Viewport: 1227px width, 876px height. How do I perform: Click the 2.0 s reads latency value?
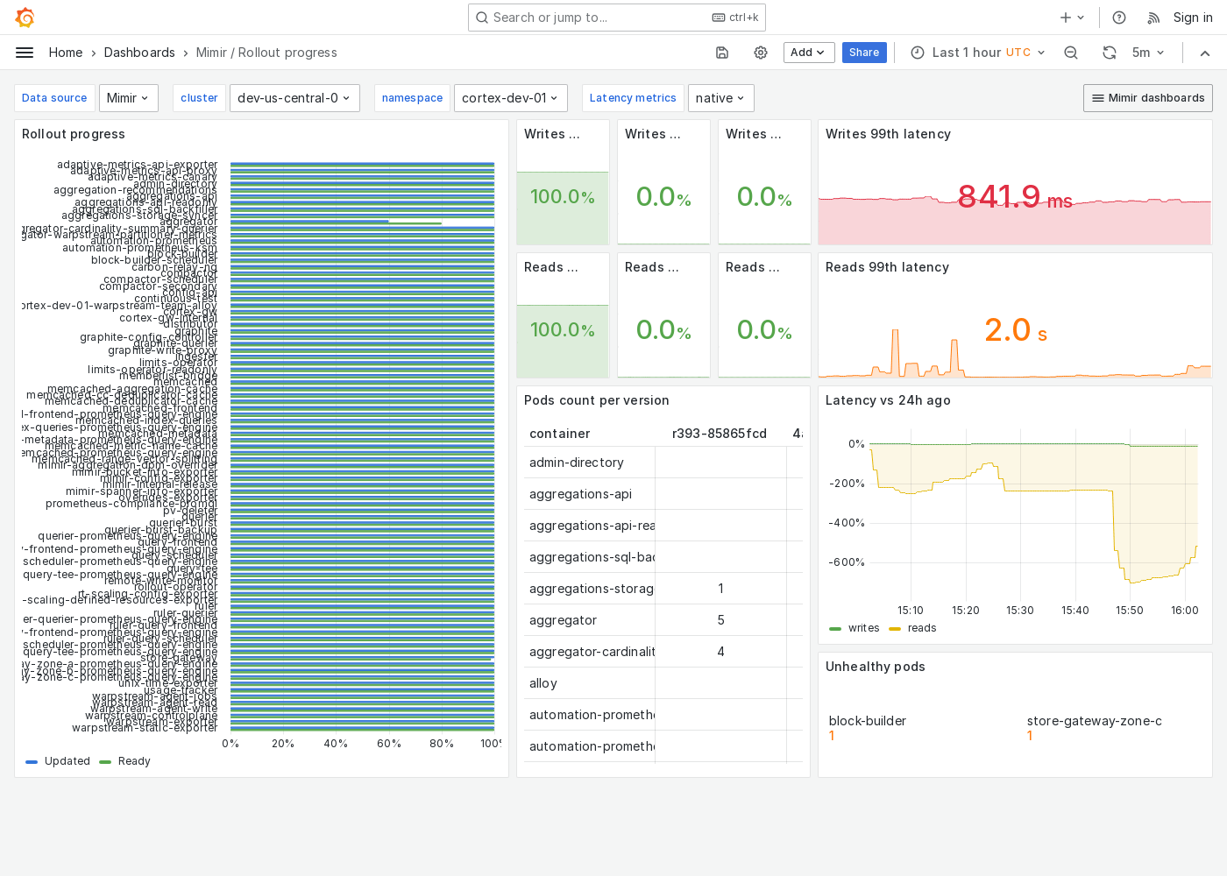1015,330
